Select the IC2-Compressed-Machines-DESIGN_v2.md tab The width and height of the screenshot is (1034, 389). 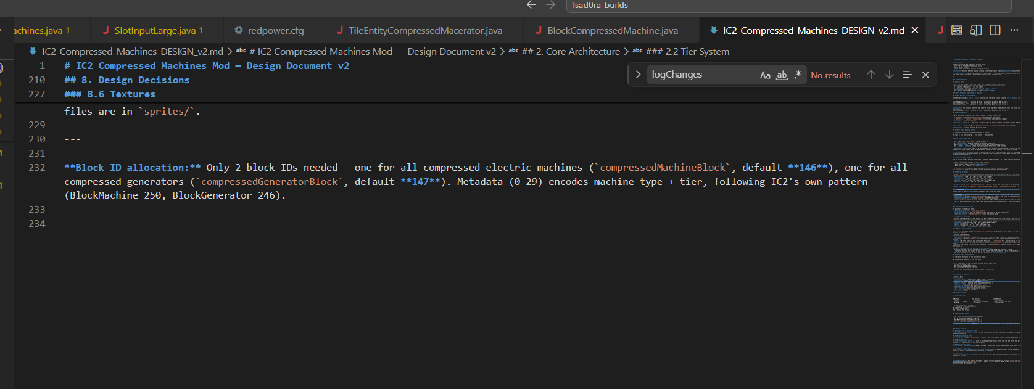(813, 30)
